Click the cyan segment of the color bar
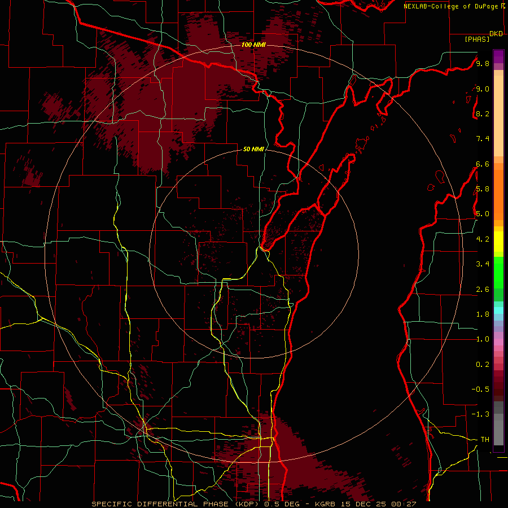This screenshot has width=508, height=508. (x=498, y=310)
